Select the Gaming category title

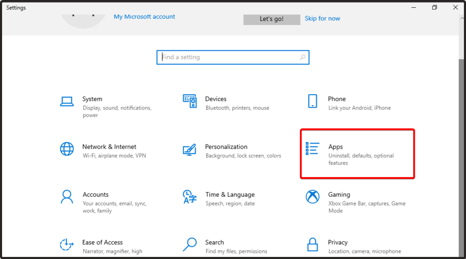pos(339,194)
